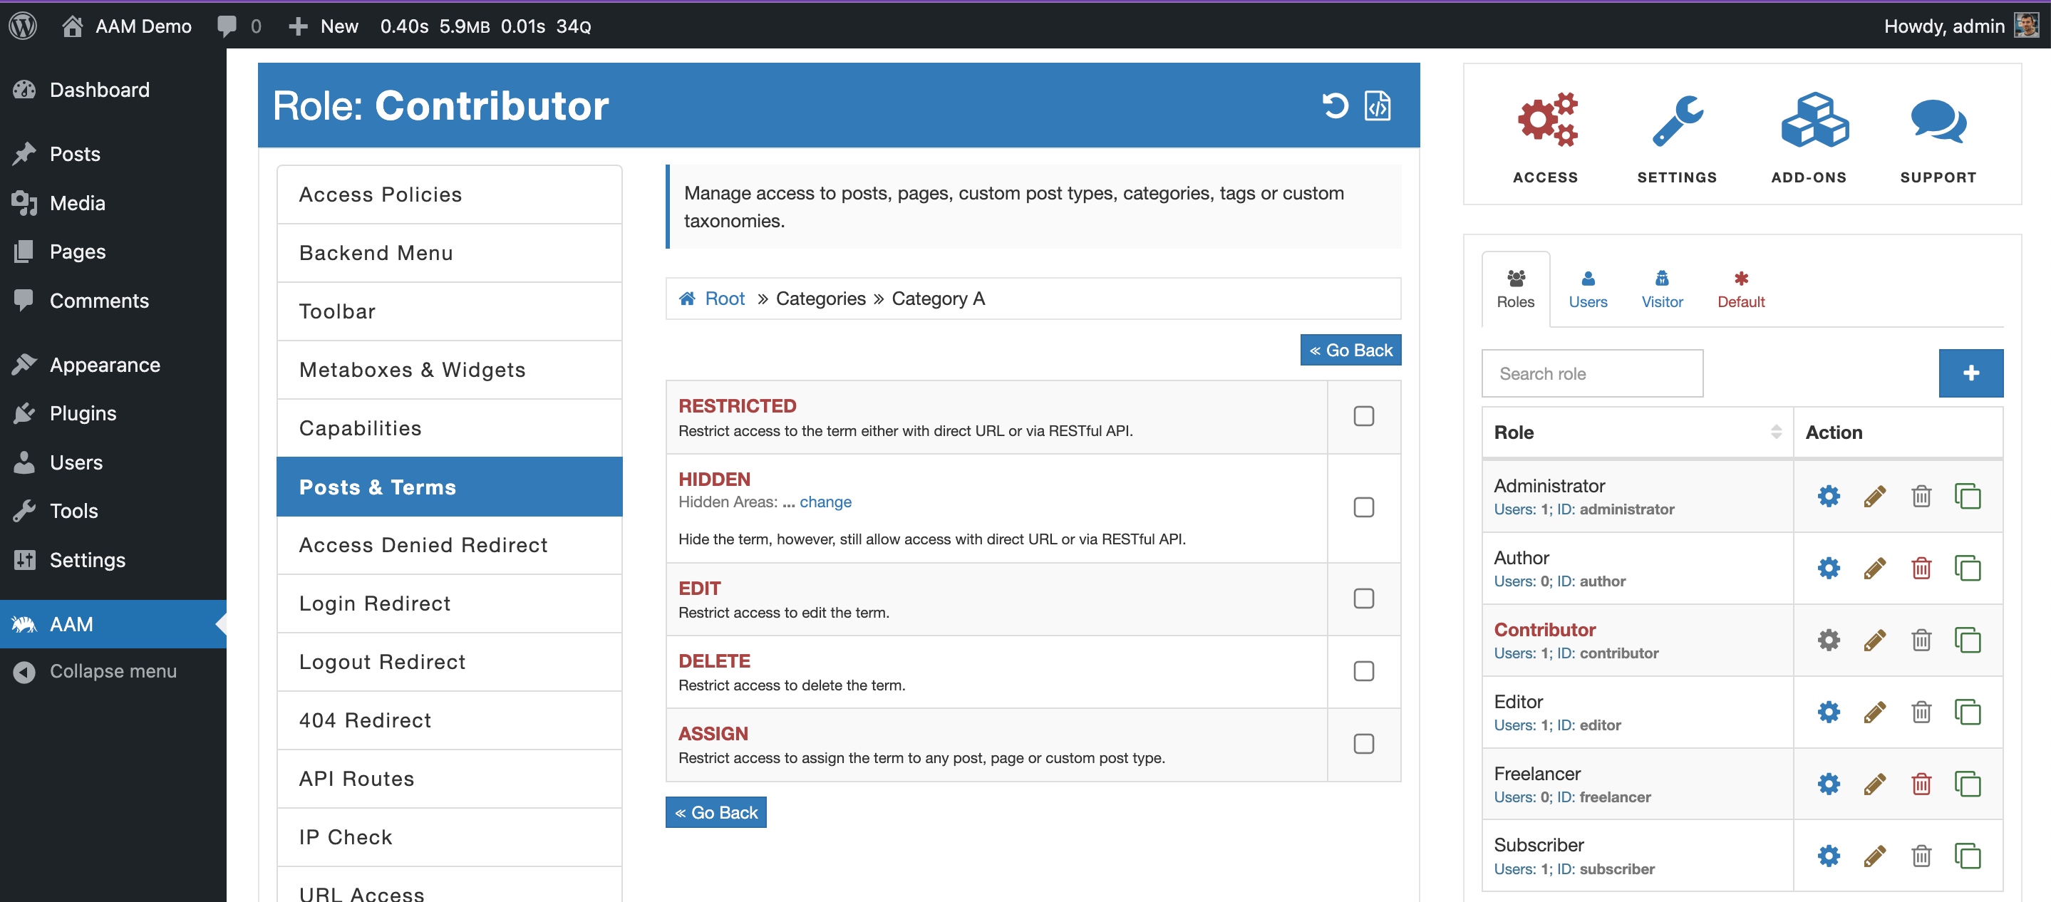The width and height of the screenshot is (2051, 902).
Task: Add a new role with plus button
Action: tap(1970, 373)
